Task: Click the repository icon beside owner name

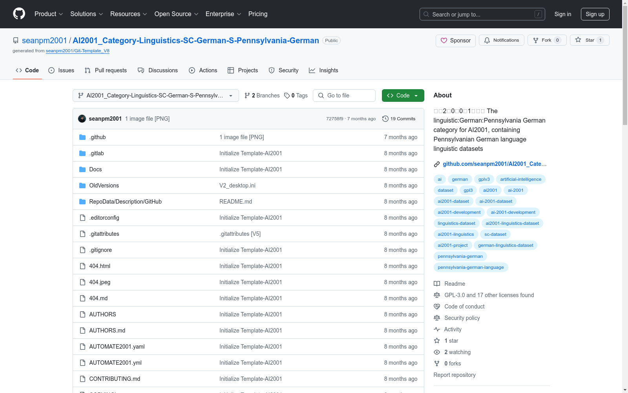Action: (x=16, y=40)
